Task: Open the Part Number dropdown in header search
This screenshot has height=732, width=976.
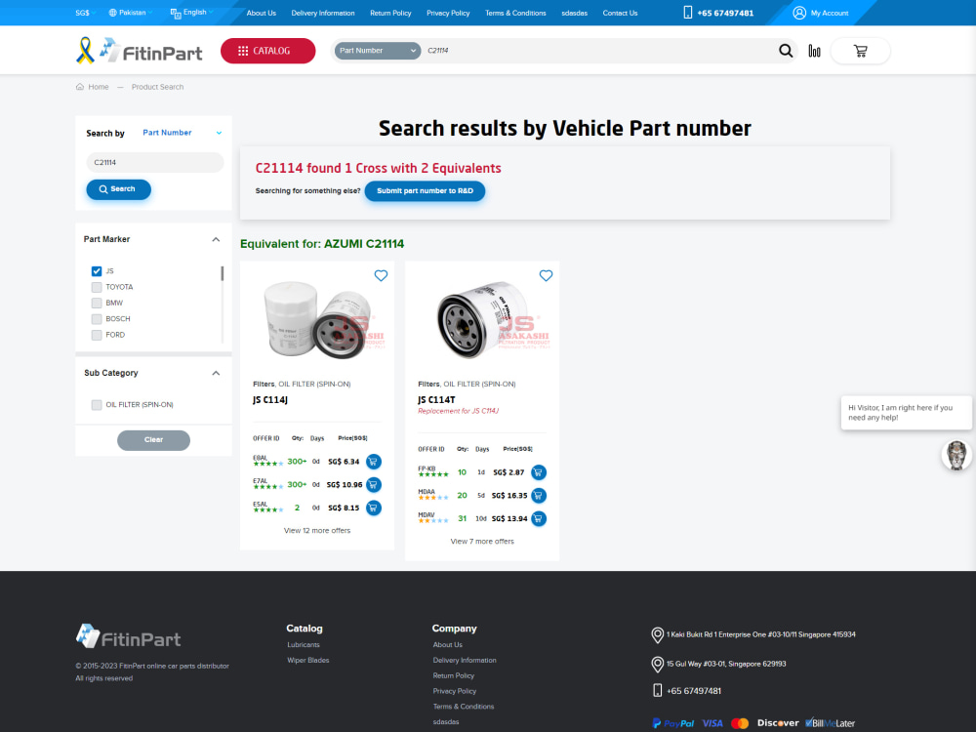Action: pyautogui.click(x=378, y=51)
